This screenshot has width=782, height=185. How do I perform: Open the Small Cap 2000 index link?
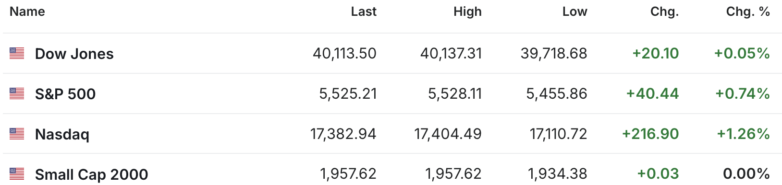tap(91, 174)
